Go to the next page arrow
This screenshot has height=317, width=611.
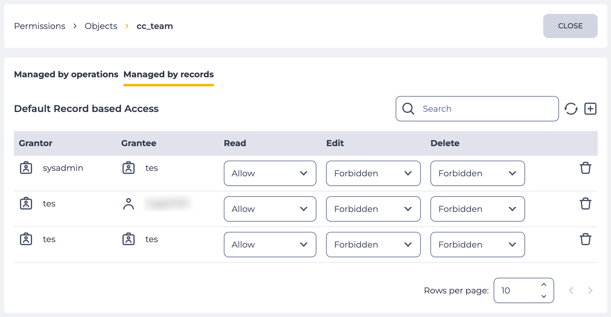590,290
